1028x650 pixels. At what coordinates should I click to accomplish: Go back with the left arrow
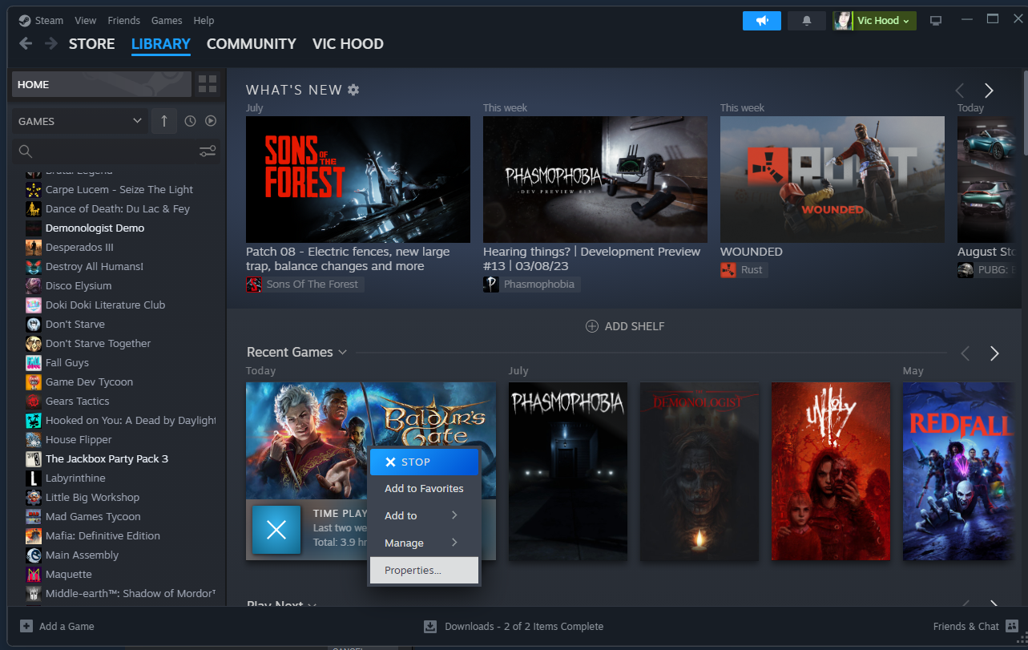pos(26,44)
